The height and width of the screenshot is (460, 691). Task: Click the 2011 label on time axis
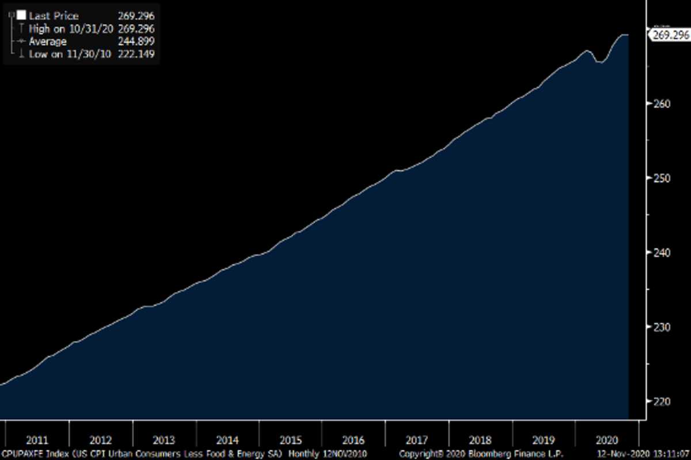[37, 440]
